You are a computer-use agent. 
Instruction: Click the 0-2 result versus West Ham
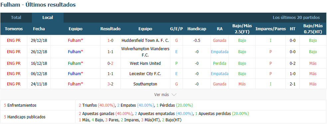click(110, 63)
